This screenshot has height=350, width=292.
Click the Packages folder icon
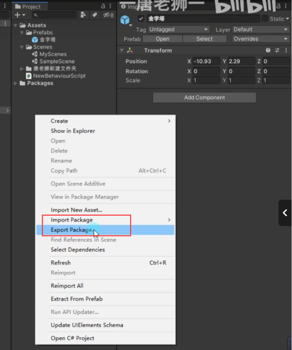click(22, 83)
